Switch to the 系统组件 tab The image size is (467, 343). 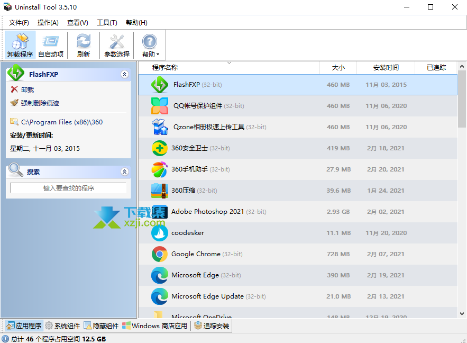click(62, 326)
